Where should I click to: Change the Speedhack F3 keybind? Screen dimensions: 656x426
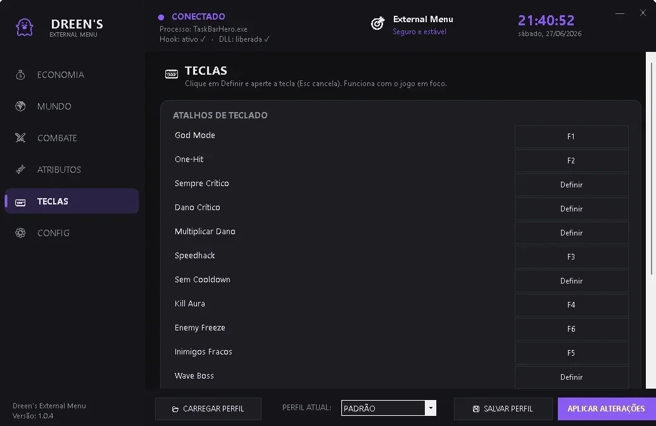[x=572, y=257]
